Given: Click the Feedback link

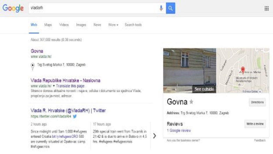Looking at the screenshot, I should [260, 140].
